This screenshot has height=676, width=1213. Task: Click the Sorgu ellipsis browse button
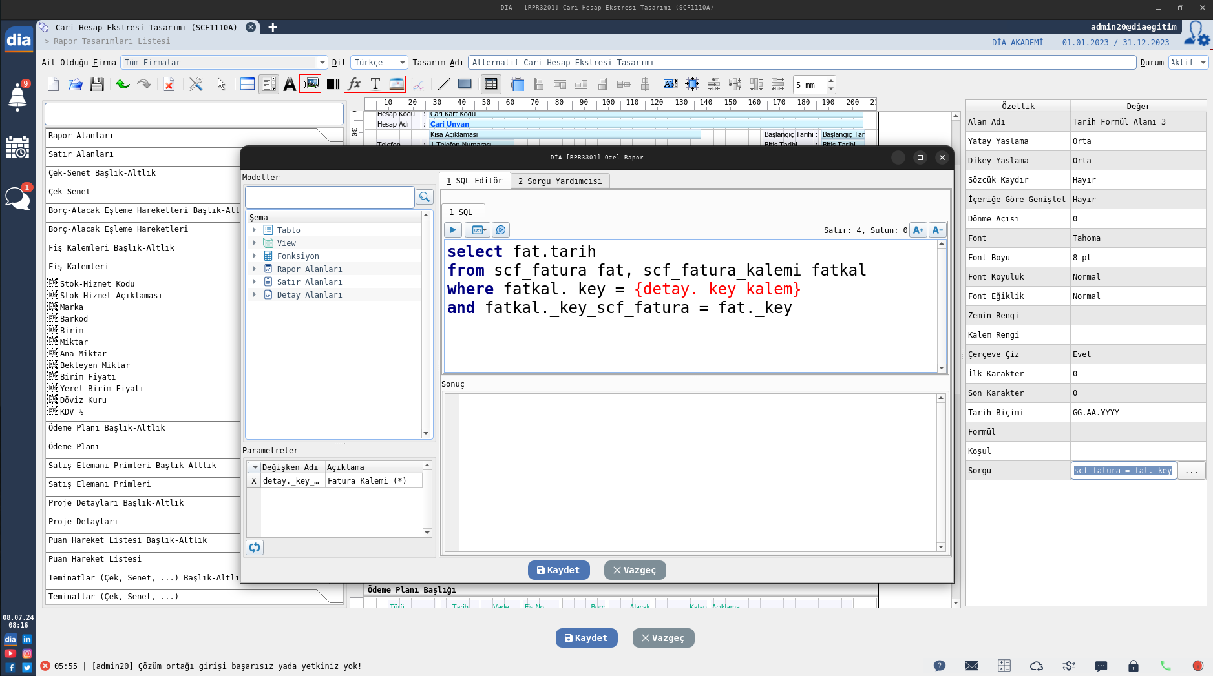point(1191,471)
